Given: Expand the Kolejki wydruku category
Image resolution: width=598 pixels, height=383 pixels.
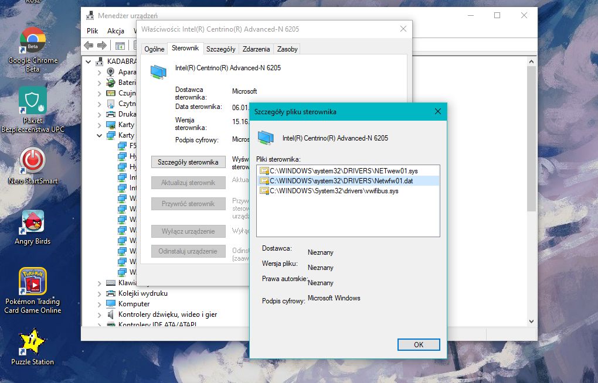Looking at the screenshot, I should (99, 293).
